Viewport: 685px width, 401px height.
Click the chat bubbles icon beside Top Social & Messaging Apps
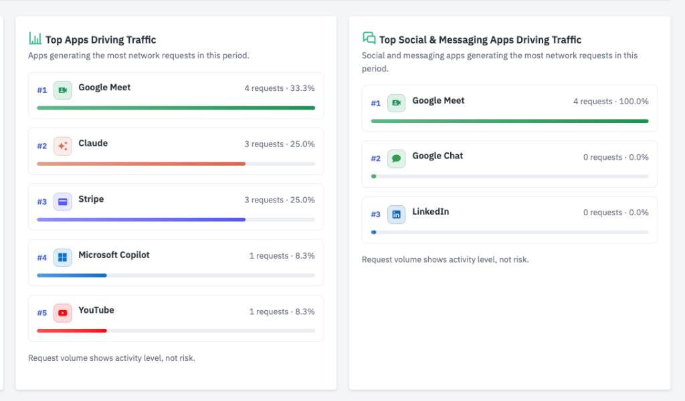[x=369, y=38]
